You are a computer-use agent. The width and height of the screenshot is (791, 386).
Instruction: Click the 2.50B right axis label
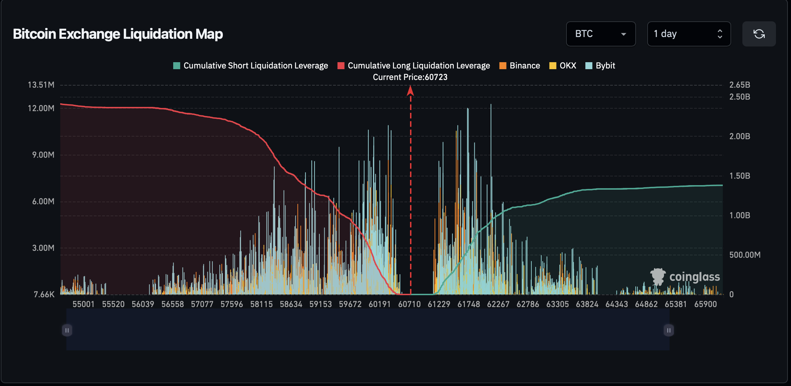(740, 97)
